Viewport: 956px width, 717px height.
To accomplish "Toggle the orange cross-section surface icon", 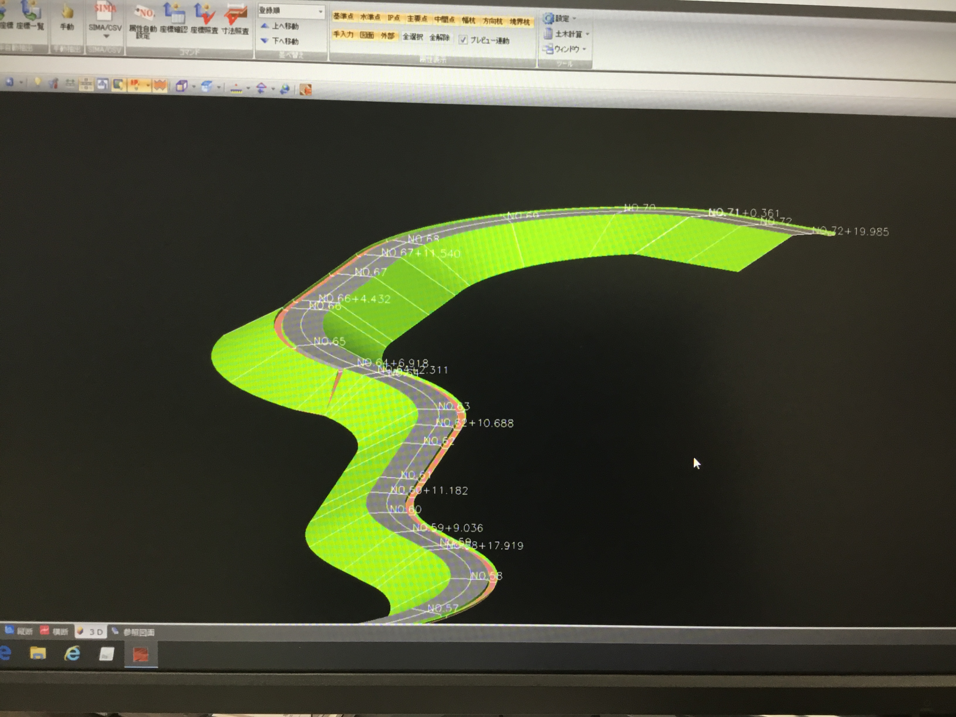I will tap(160, 86).
